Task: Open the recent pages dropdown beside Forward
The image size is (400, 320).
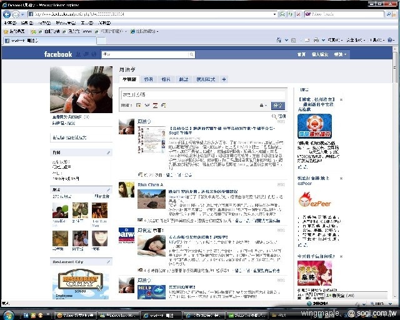Action: 22,14
